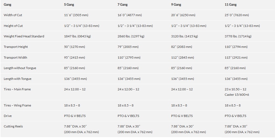The image size is (275, 139).
Task: Select the 11 Gang column header
Action: click(x=231, y=5)
